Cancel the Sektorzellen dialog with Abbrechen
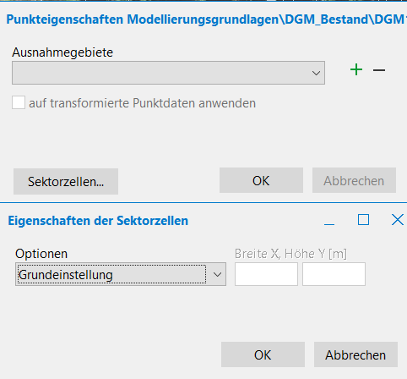This screenshot has height=379, width=407. [x=355, y=354]
